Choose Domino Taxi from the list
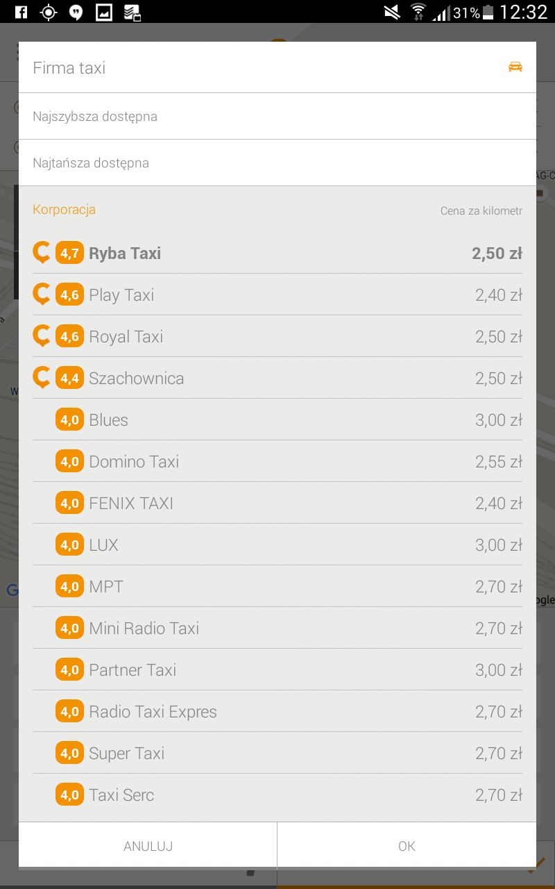This screenshot has height=889, width=555. [x=277, y=461]
